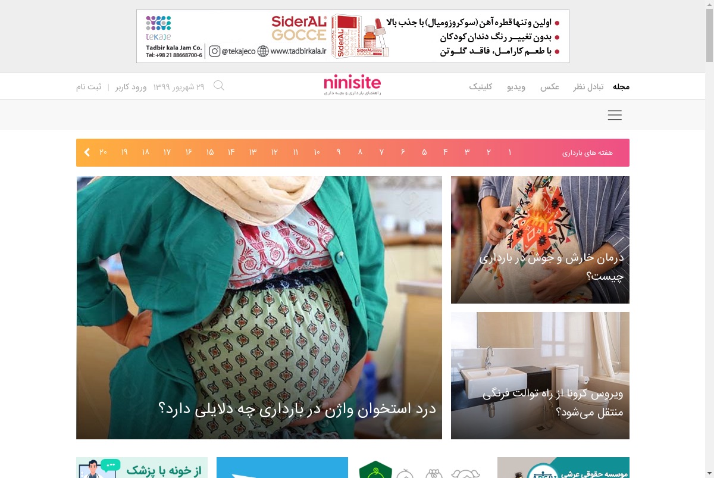Go to the ویدیو section
Screen dimensions: 714x478
click(x=516, y=86)
